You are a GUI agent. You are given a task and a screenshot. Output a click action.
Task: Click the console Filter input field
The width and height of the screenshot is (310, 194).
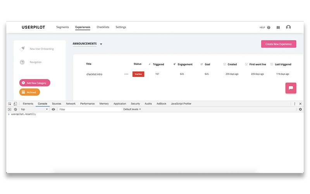[90, 109]
